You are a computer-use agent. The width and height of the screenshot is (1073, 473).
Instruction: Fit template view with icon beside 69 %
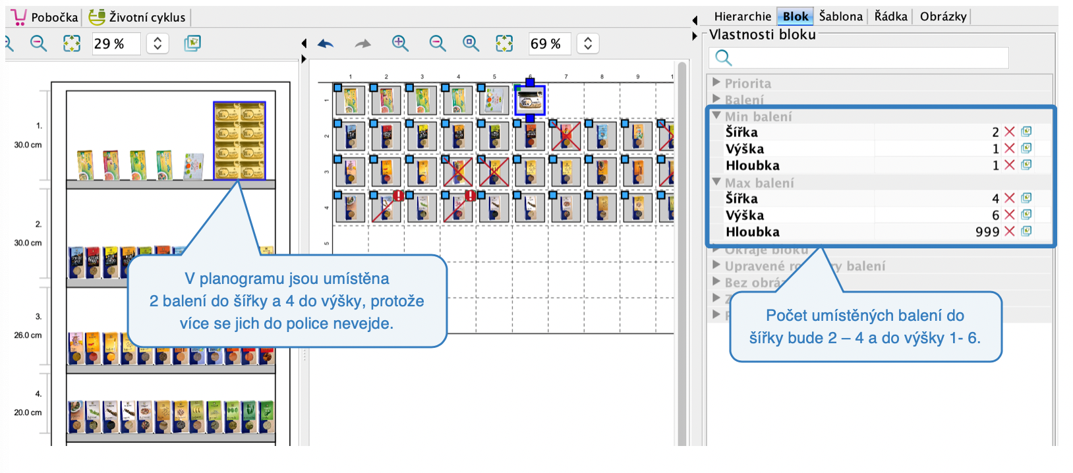point(504,43)
